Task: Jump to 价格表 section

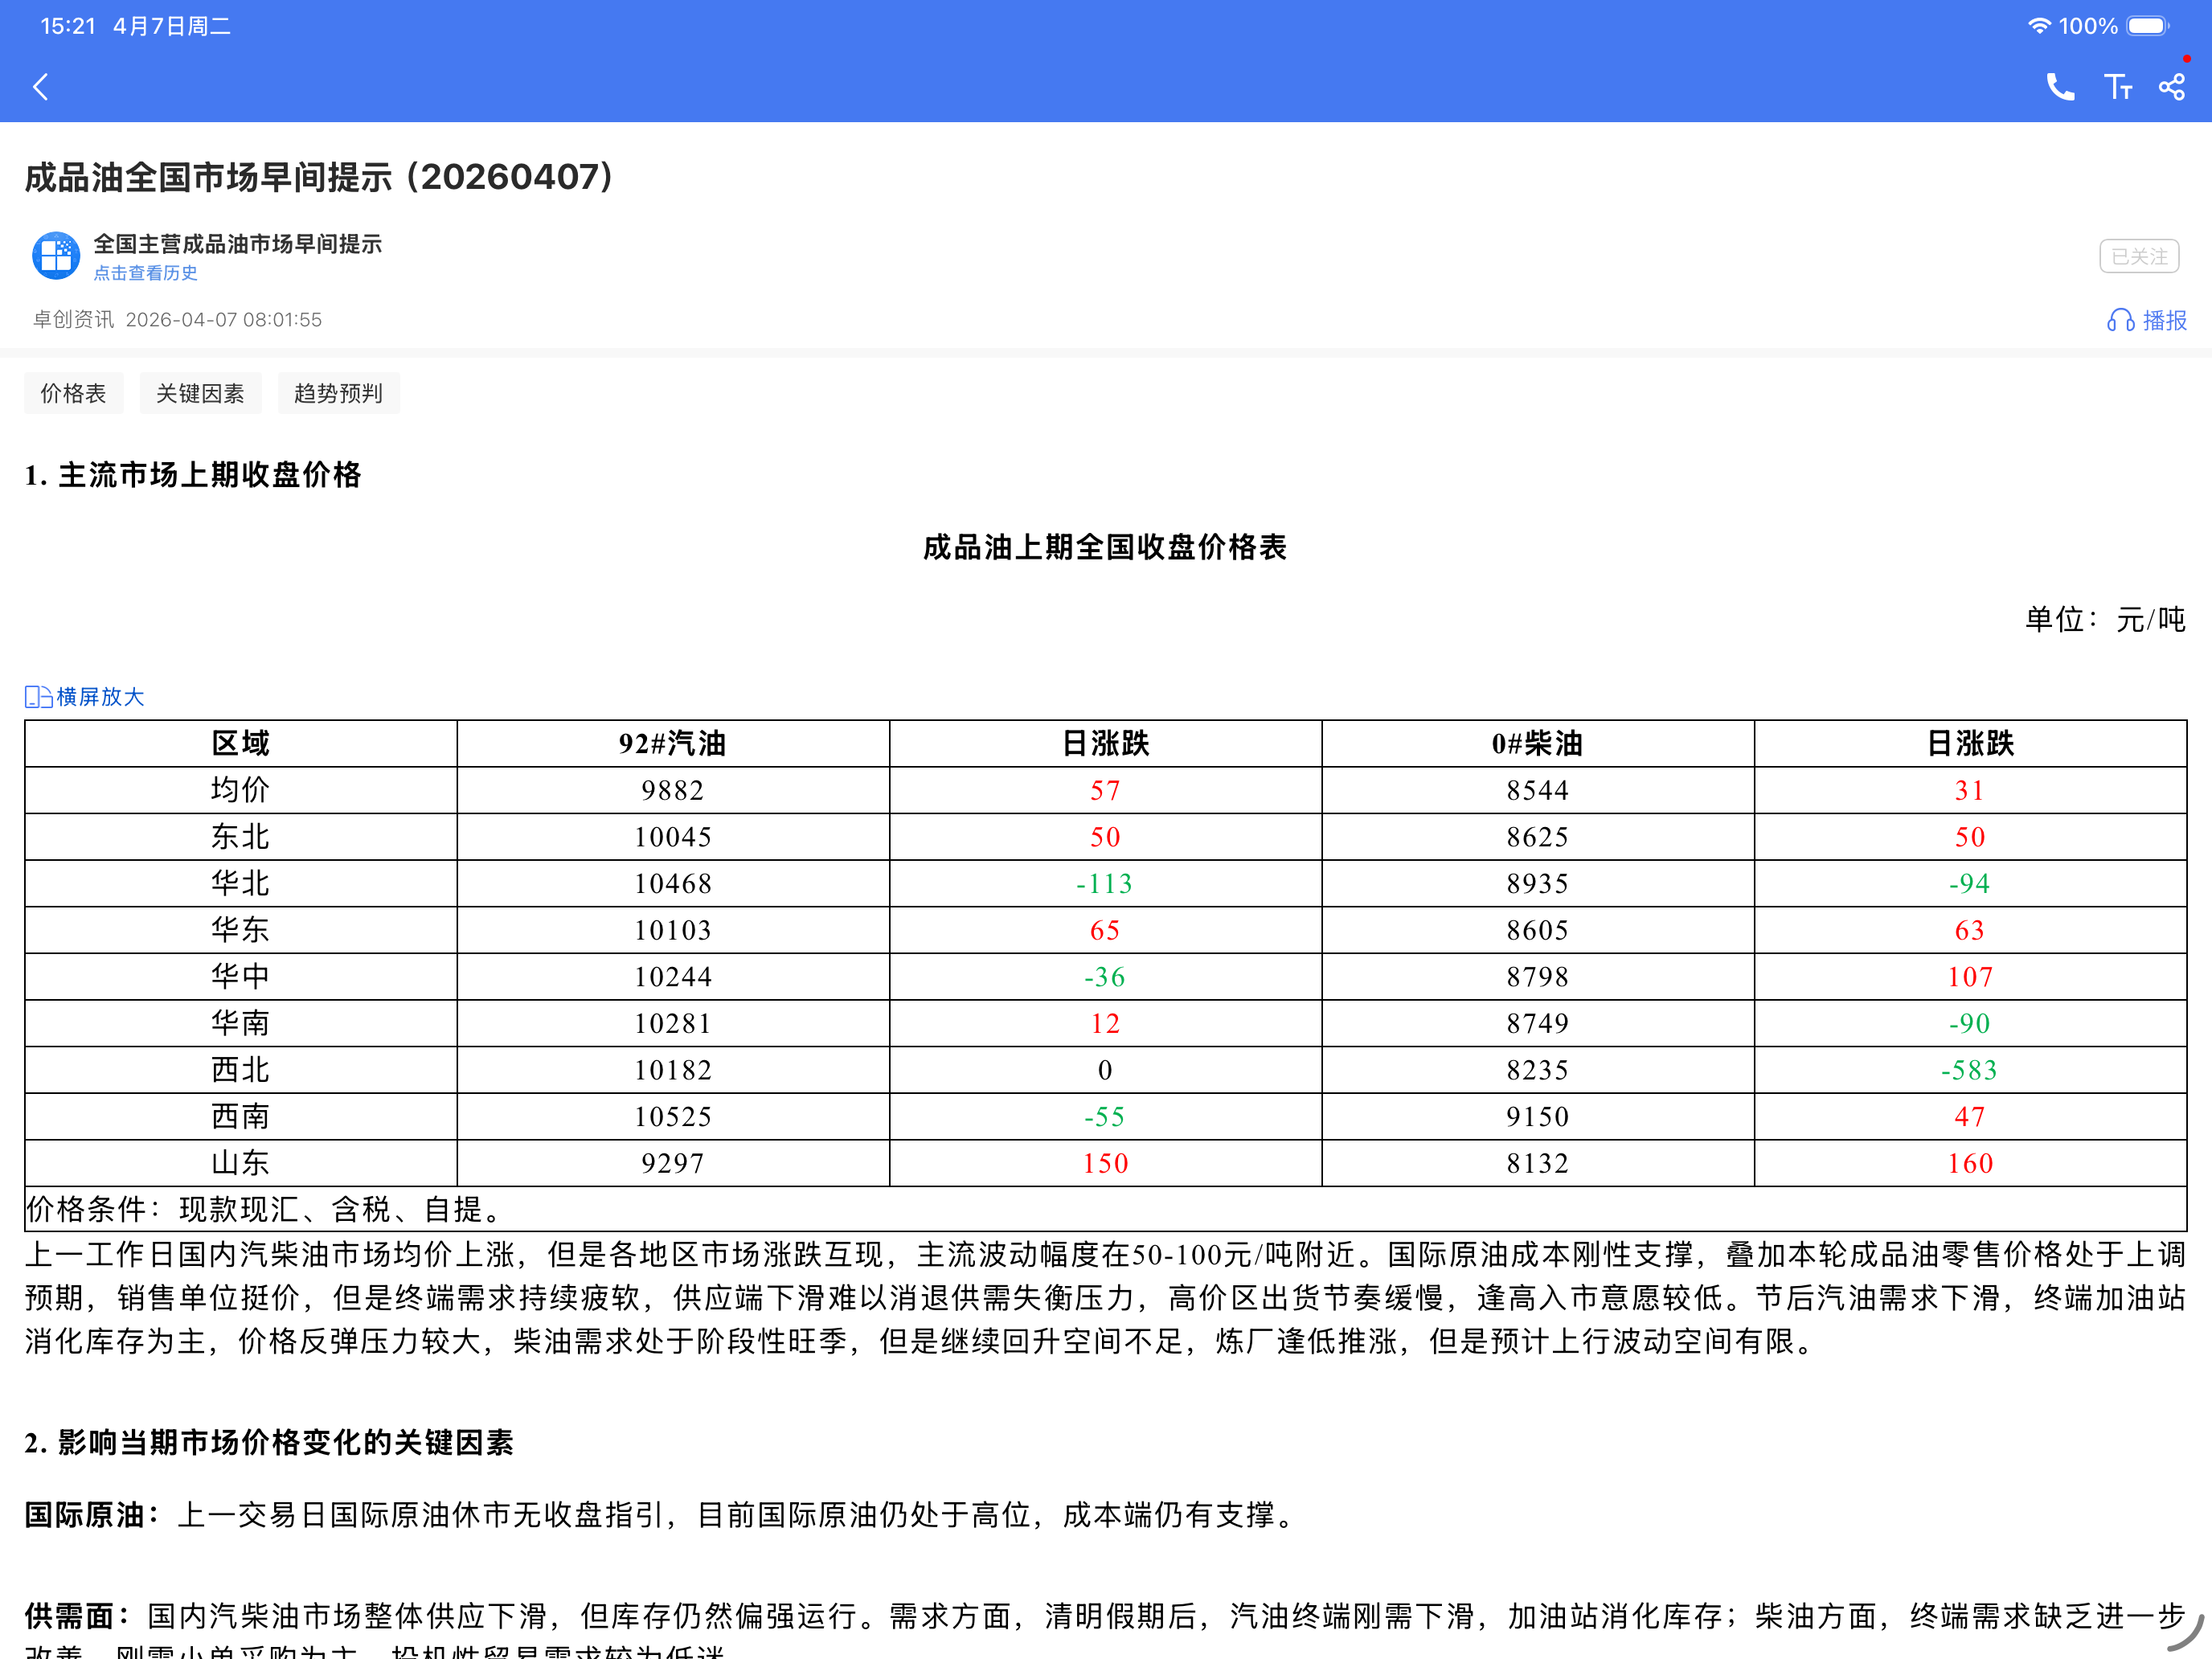Action: point(73,393)
